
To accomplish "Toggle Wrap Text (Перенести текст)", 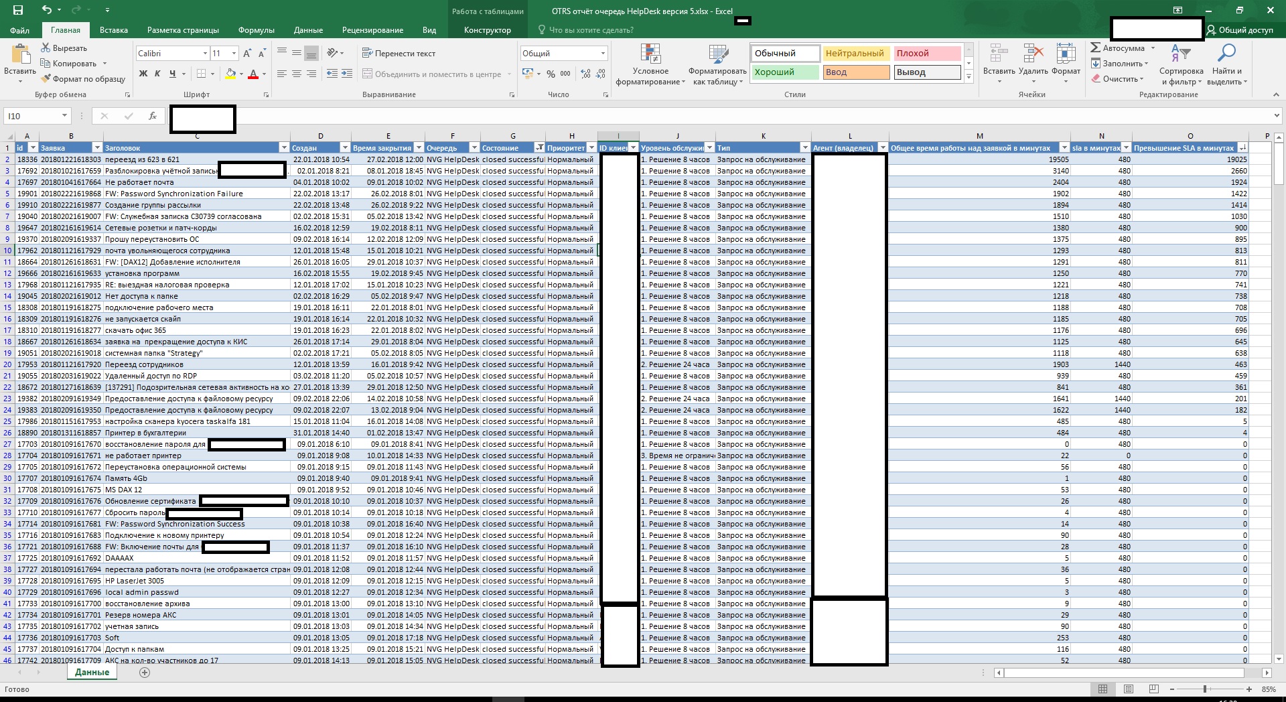I will pyautogui.click(x=399, y=53).
